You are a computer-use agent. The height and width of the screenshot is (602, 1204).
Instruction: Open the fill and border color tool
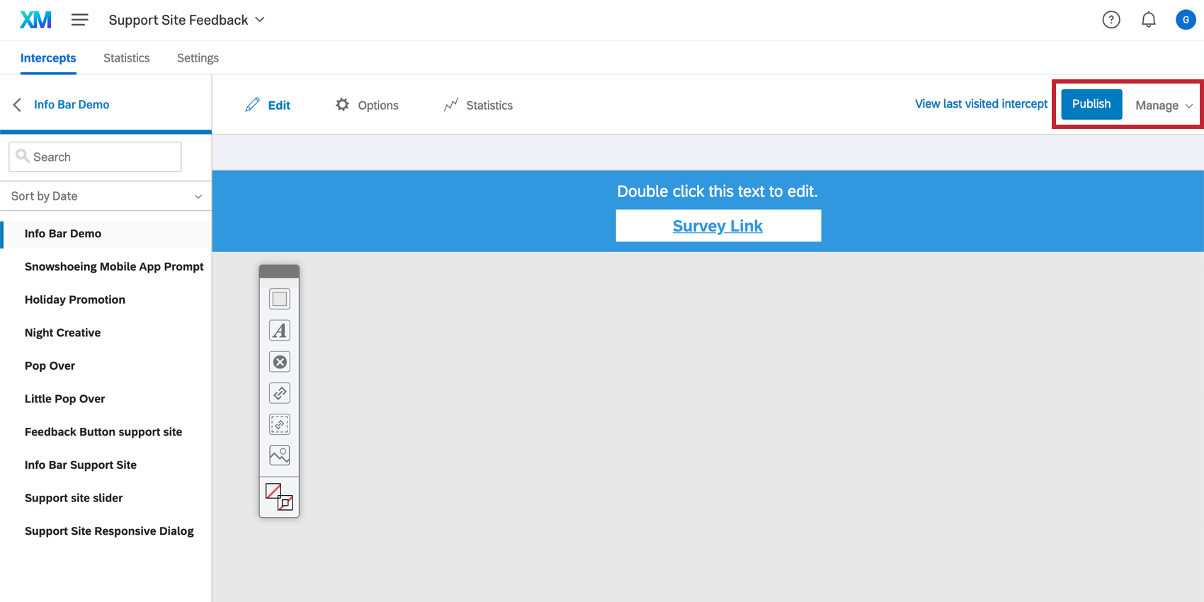(x=279, y=496)
